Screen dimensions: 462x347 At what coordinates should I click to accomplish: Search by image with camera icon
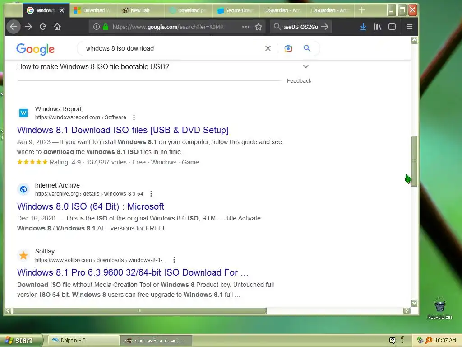pyautogui.click(x=288, y=48)
